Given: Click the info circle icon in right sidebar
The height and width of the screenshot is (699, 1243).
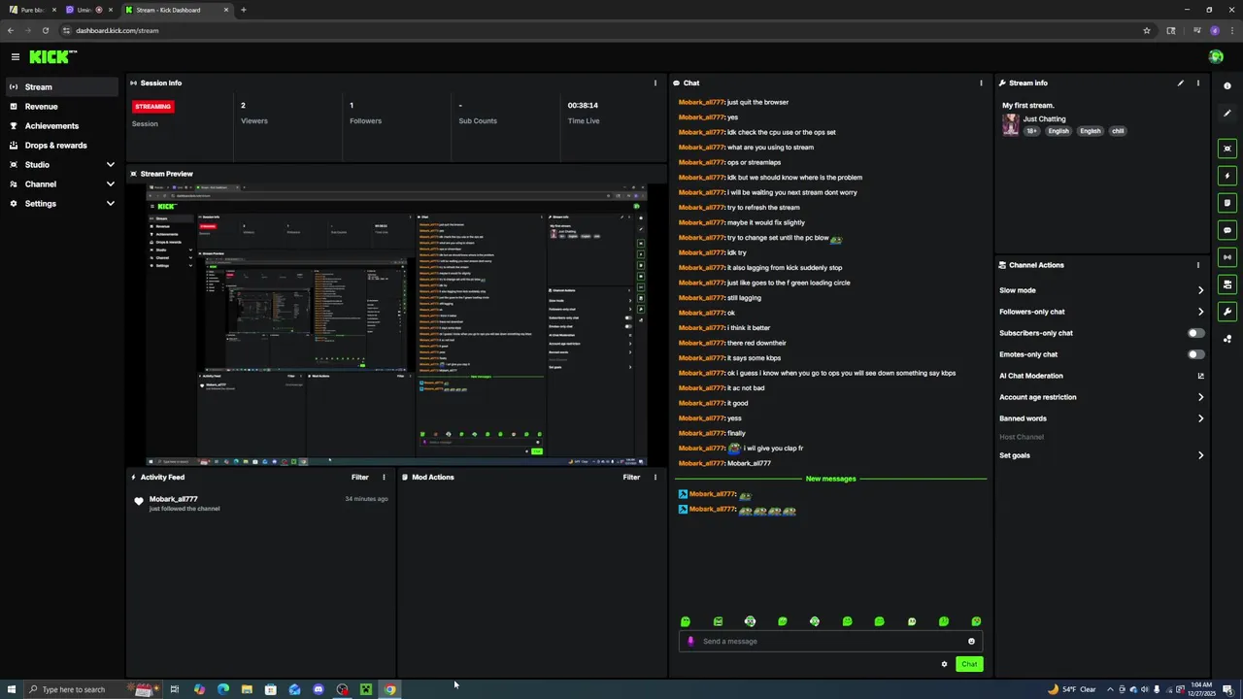Looking at the screenshot, I should click(x=1227, y=86).
